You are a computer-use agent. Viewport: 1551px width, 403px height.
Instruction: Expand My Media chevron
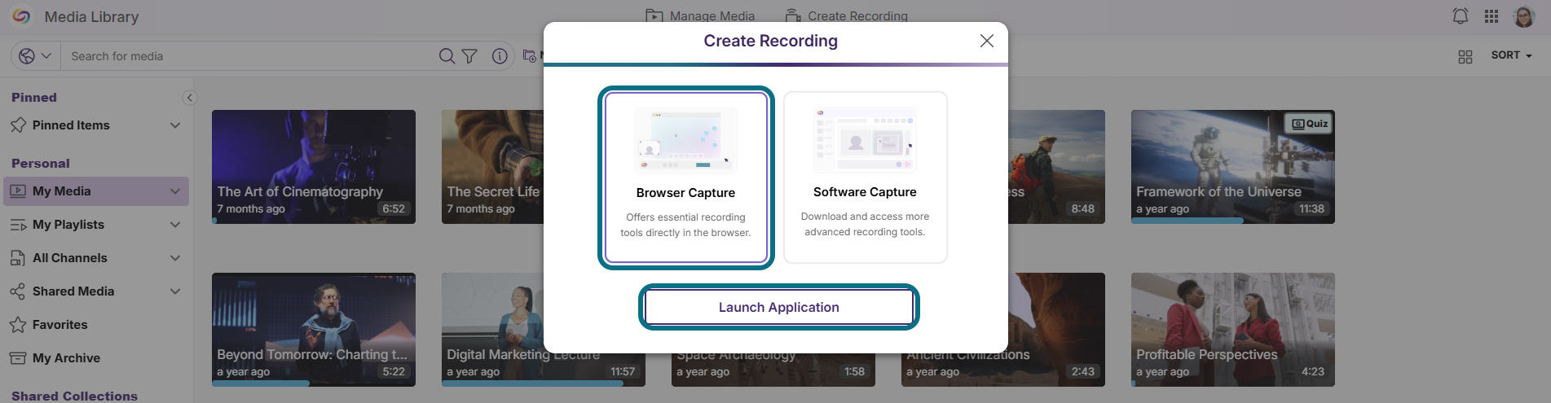174,191
